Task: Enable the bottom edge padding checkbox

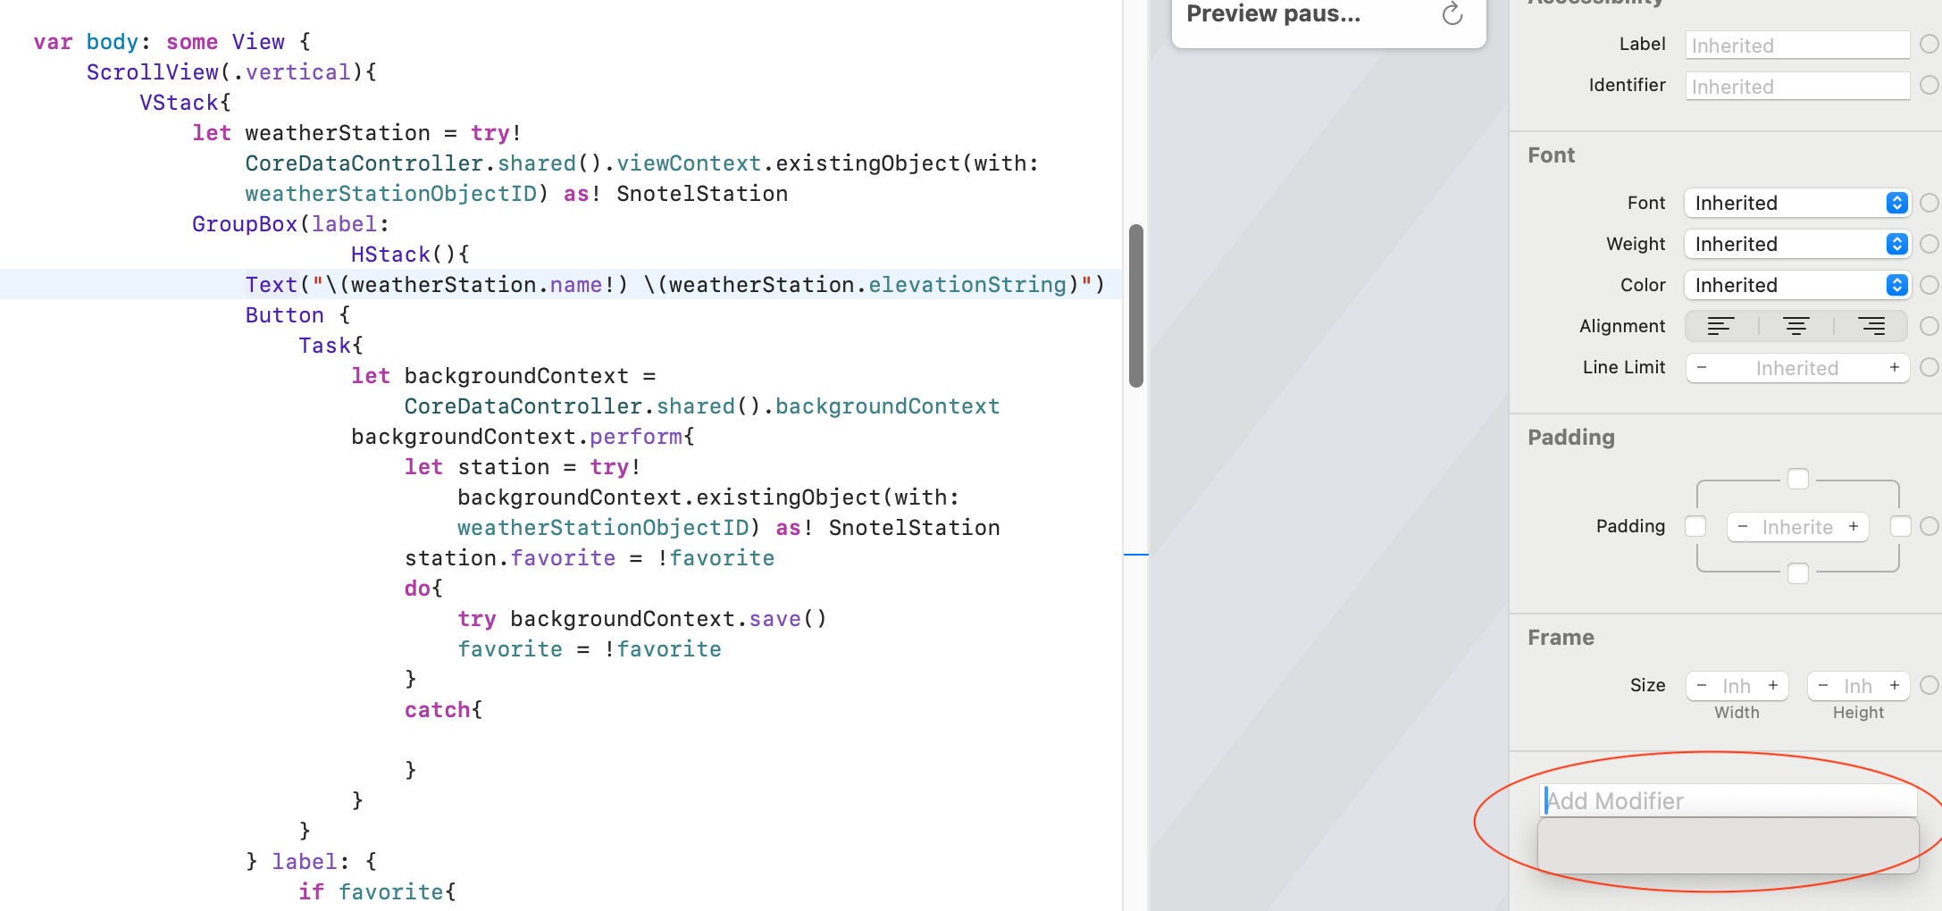Action: tap(1798, 573)
